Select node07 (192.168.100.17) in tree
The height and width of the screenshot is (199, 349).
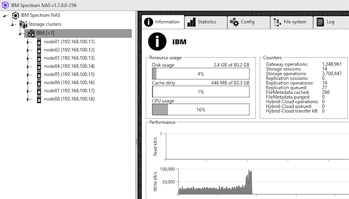tap(69, 91)
